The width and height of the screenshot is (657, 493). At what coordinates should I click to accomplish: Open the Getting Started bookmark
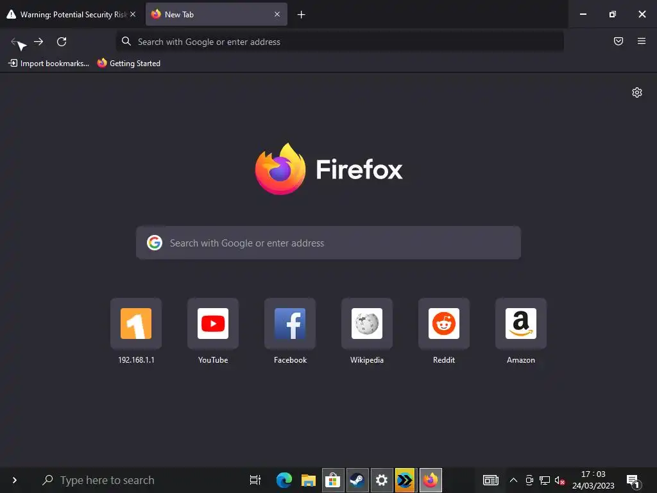coord(128,64)
